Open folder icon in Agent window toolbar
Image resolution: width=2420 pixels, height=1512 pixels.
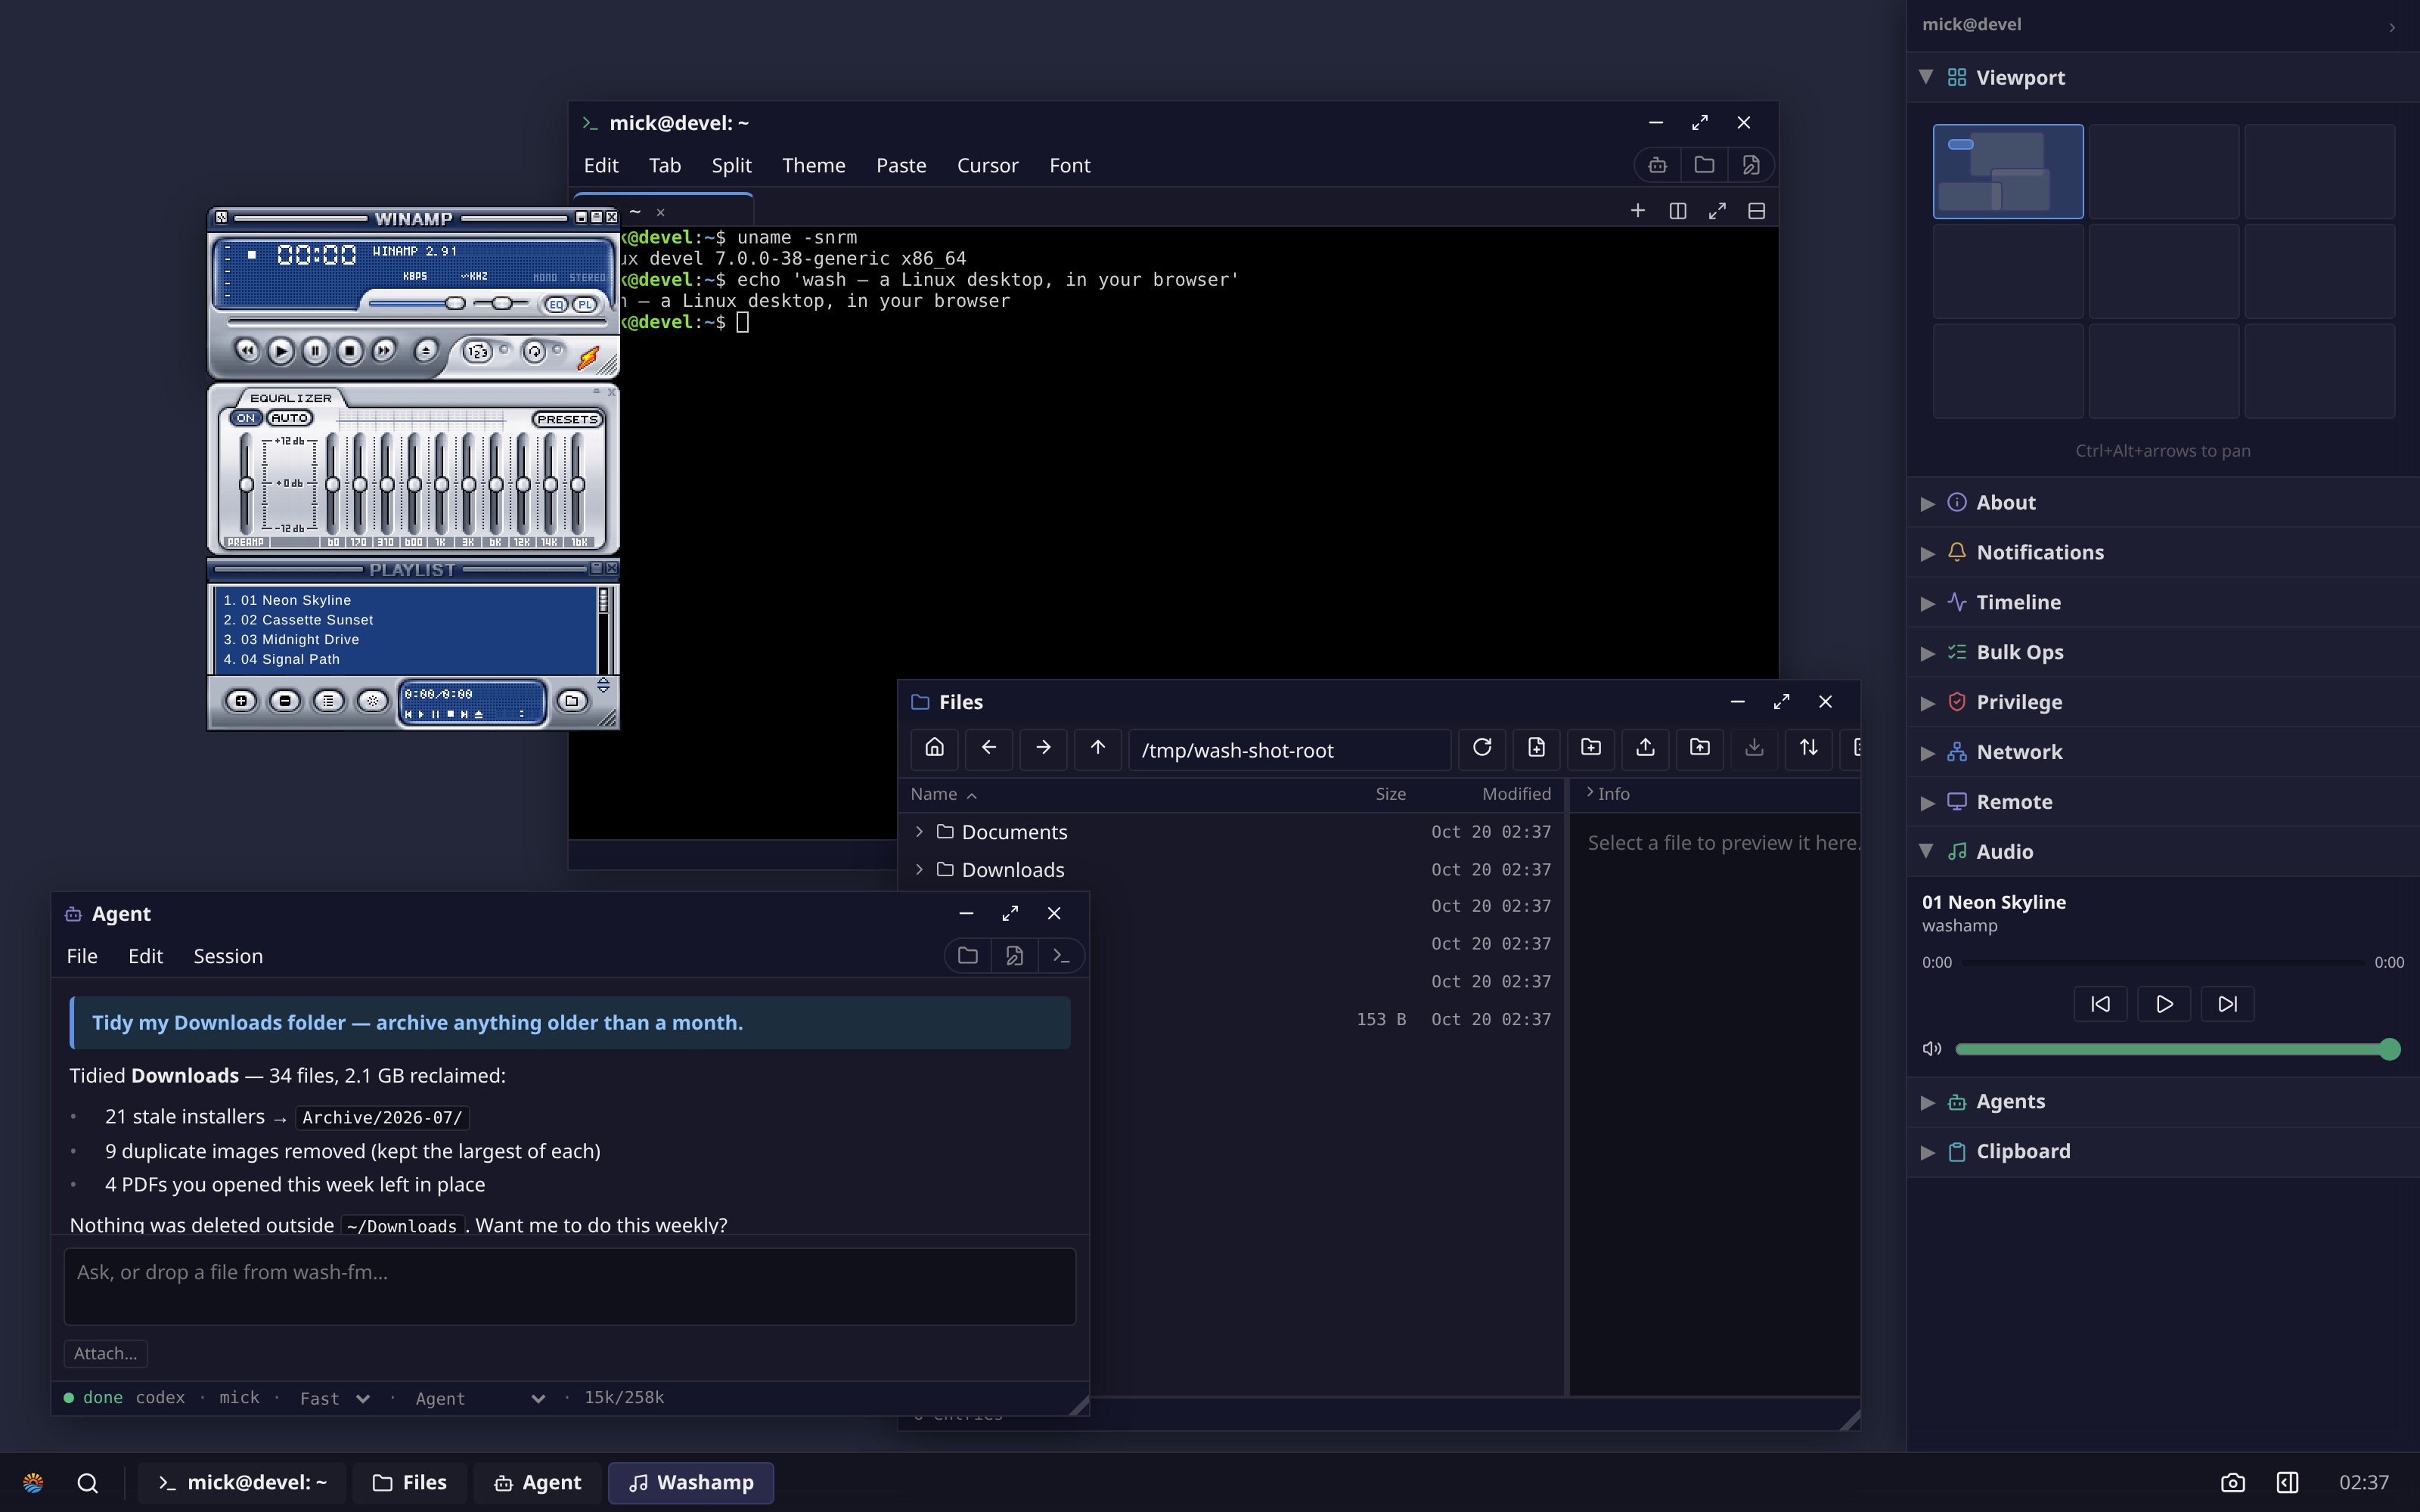pos(967,956)
